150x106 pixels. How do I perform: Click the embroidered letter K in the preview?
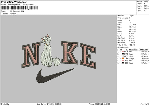tap(70, 53)
